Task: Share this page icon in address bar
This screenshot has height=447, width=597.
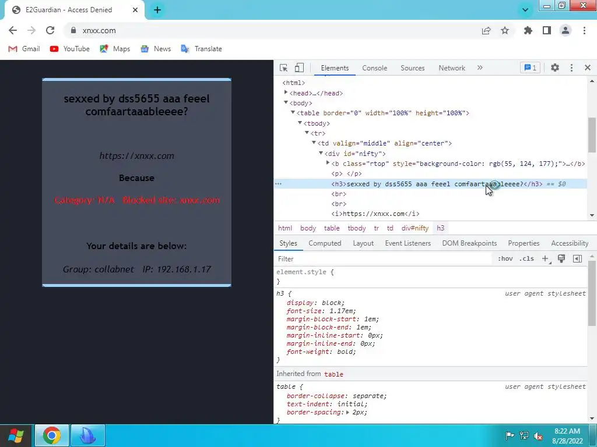Action: [486, 31]
